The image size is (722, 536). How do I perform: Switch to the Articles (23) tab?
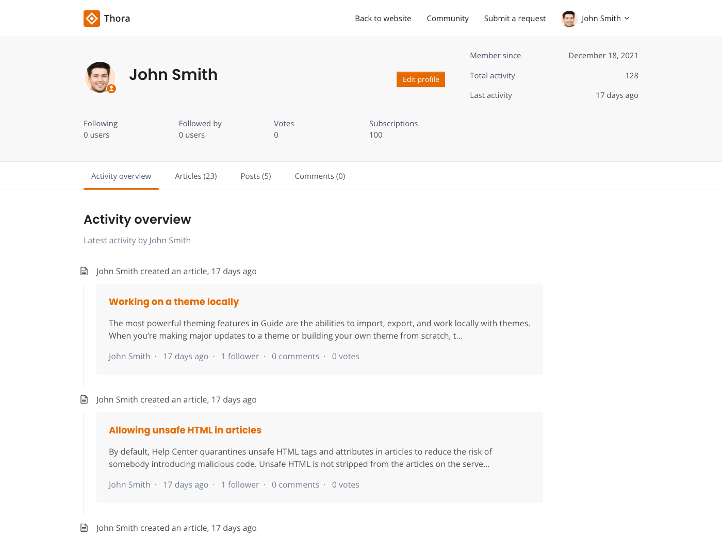pyautogui.click(x=195, y=176)
